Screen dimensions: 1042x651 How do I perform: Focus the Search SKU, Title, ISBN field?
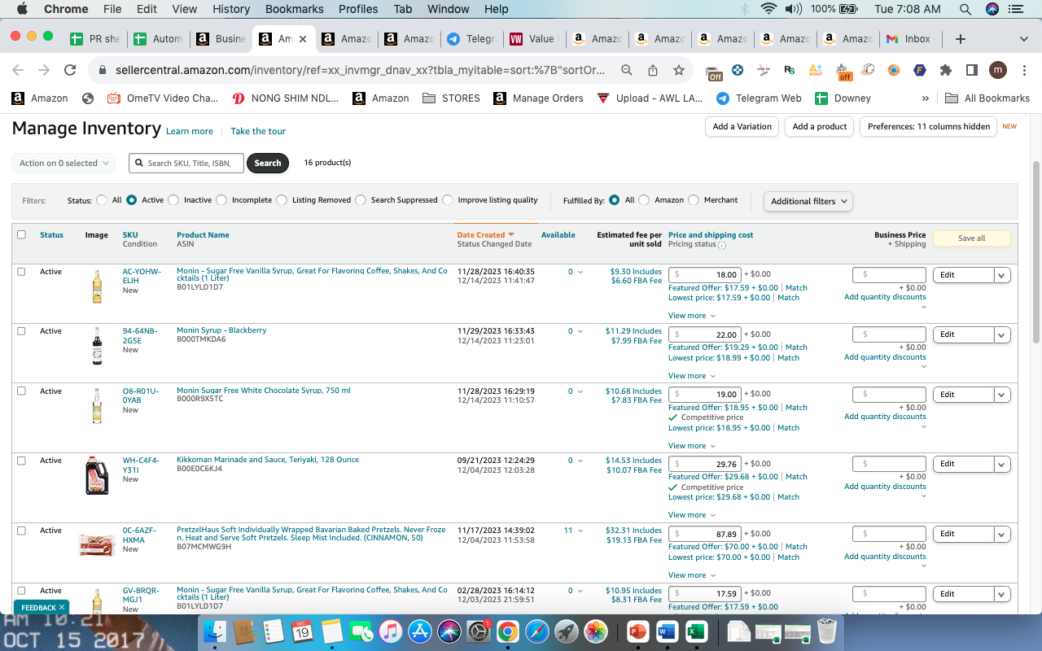(x=186, y=163)
